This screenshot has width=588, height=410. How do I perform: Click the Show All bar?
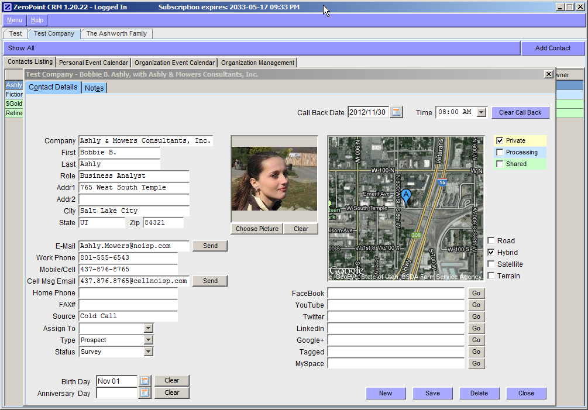[x=262, y=48]
